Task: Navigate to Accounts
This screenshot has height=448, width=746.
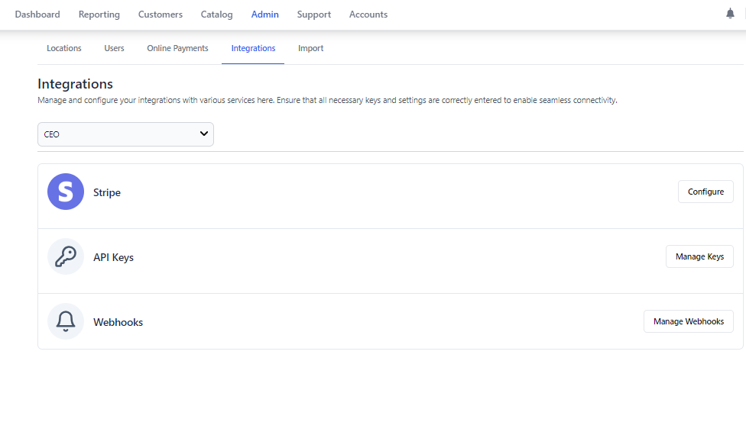Action: tap(368, 14)
